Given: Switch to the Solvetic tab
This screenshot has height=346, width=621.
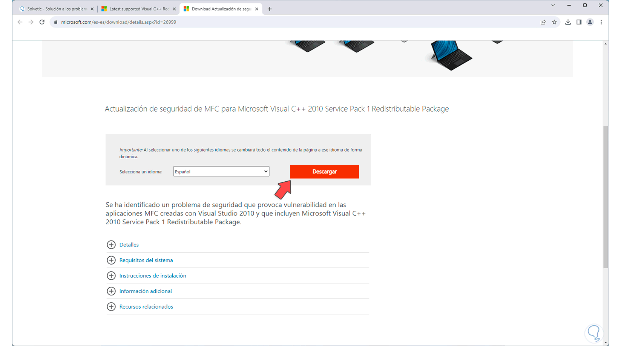Looking at the screenshot, I should pyautogui.click(x=57, y=9).
